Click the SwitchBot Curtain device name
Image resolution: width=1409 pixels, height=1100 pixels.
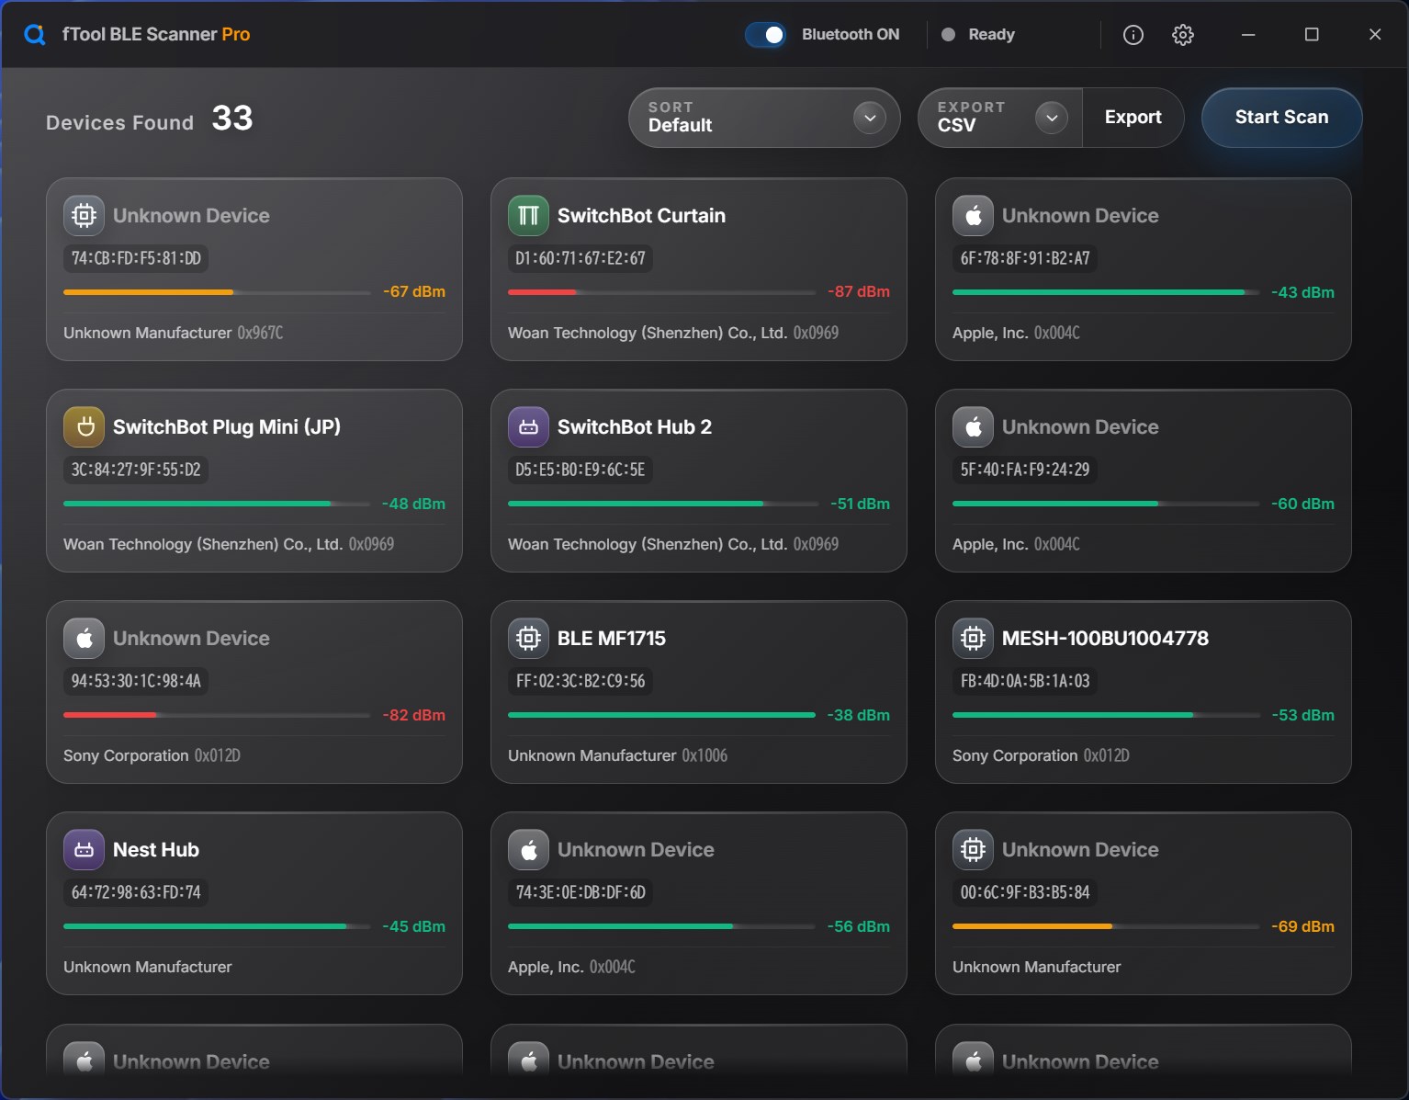[x=641, y=216]
